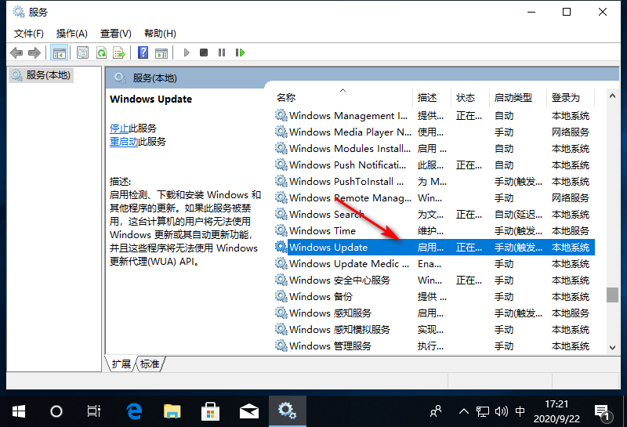Toggle Show/Hide Action Pane toolbar button

(161, 52)
